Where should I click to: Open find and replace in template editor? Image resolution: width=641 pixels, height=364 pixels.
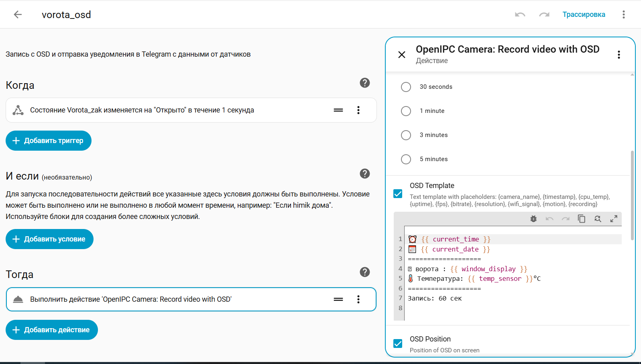pos(598,219)
